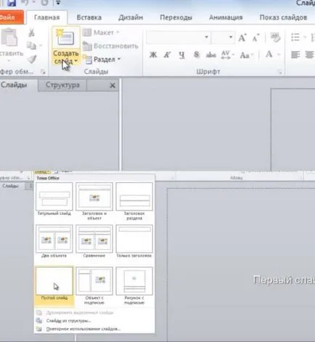The width and height of the screenshot is (315, 342).
Task: Click the font color A icon
Action: tap(269, 54)
